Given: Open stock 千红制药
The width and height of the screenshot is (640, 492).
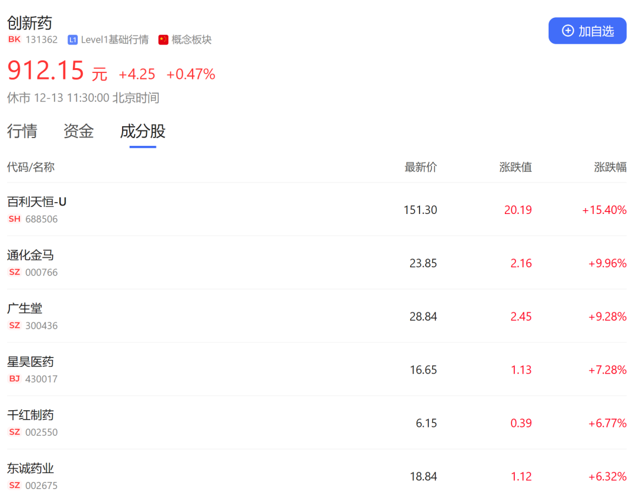Looking at the screenshot, I should coord(30,416).
